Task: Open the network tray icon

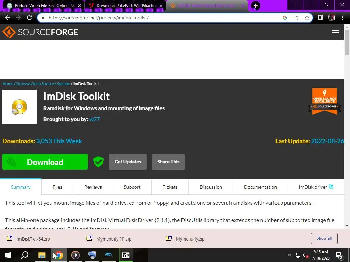Action: (298, 255)
